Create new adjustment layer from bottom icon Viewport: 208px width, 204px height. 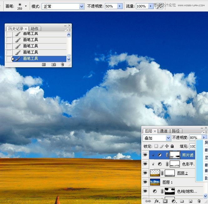click(x=174, y=201)
